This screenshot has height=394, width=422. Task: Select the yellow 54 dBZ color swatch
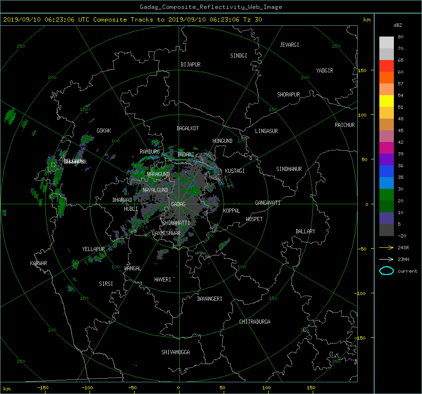386,101
